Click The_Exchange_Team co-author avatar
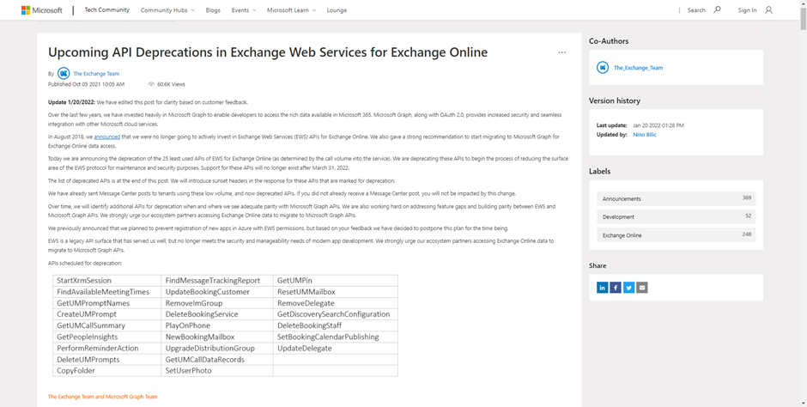 [x=602, y=68]
